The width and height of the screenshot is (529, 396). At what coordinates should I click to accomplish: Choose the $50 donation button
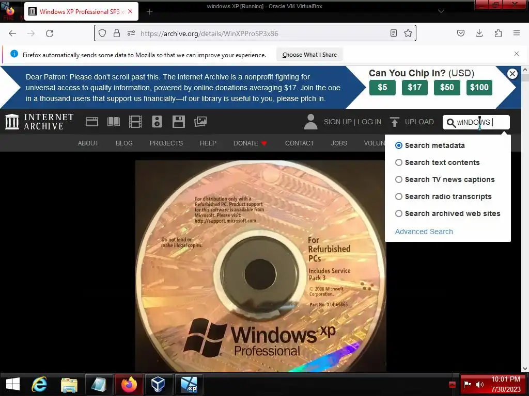click(447, 88)
